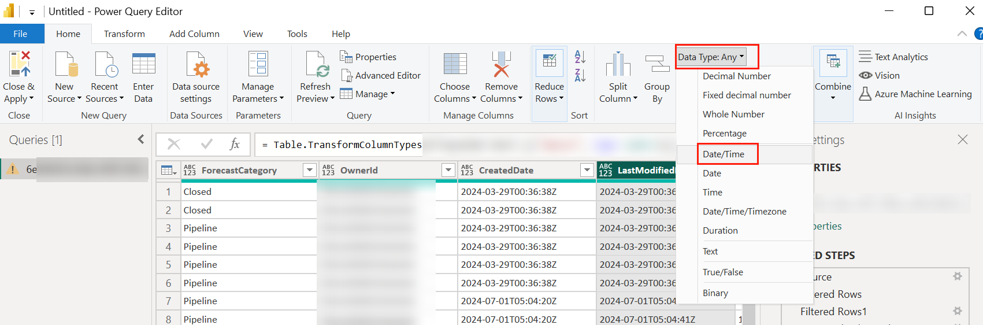Image resolution: width=983 pixels, height=325 pixels.
Task: Open settings gear for Filtered Rows1 step
Action: point(958,311)
